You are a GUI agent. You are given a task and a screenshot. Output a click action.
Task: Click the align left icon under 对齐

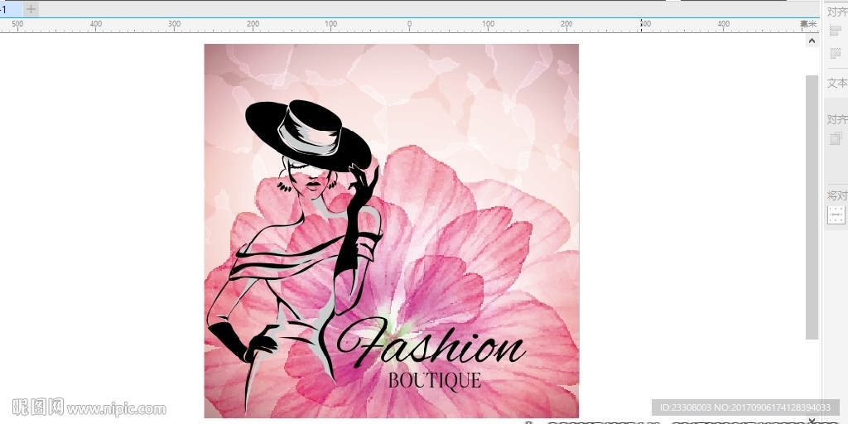836,31
